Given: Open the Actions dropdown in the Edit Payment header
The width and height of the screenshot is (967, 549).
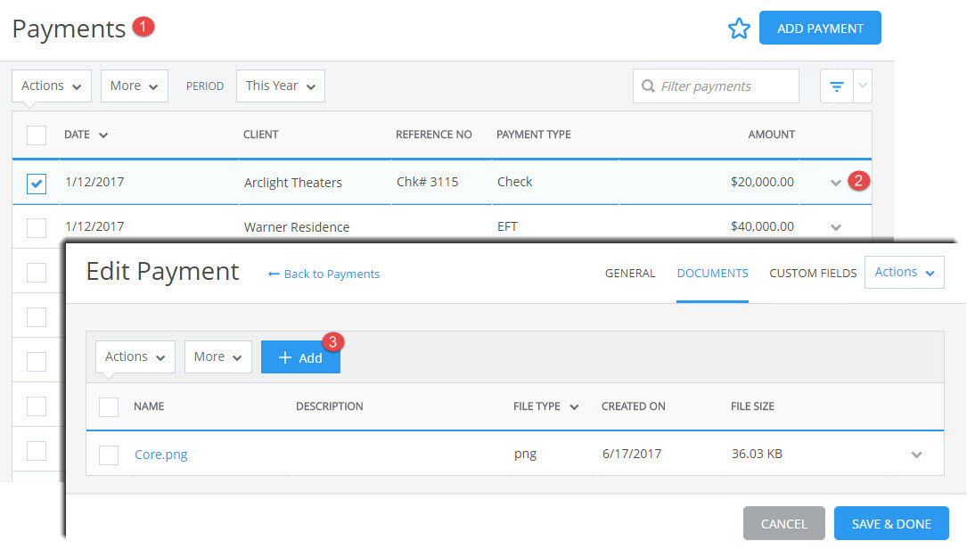Looking at the screenshot, I should coord(904,272).
